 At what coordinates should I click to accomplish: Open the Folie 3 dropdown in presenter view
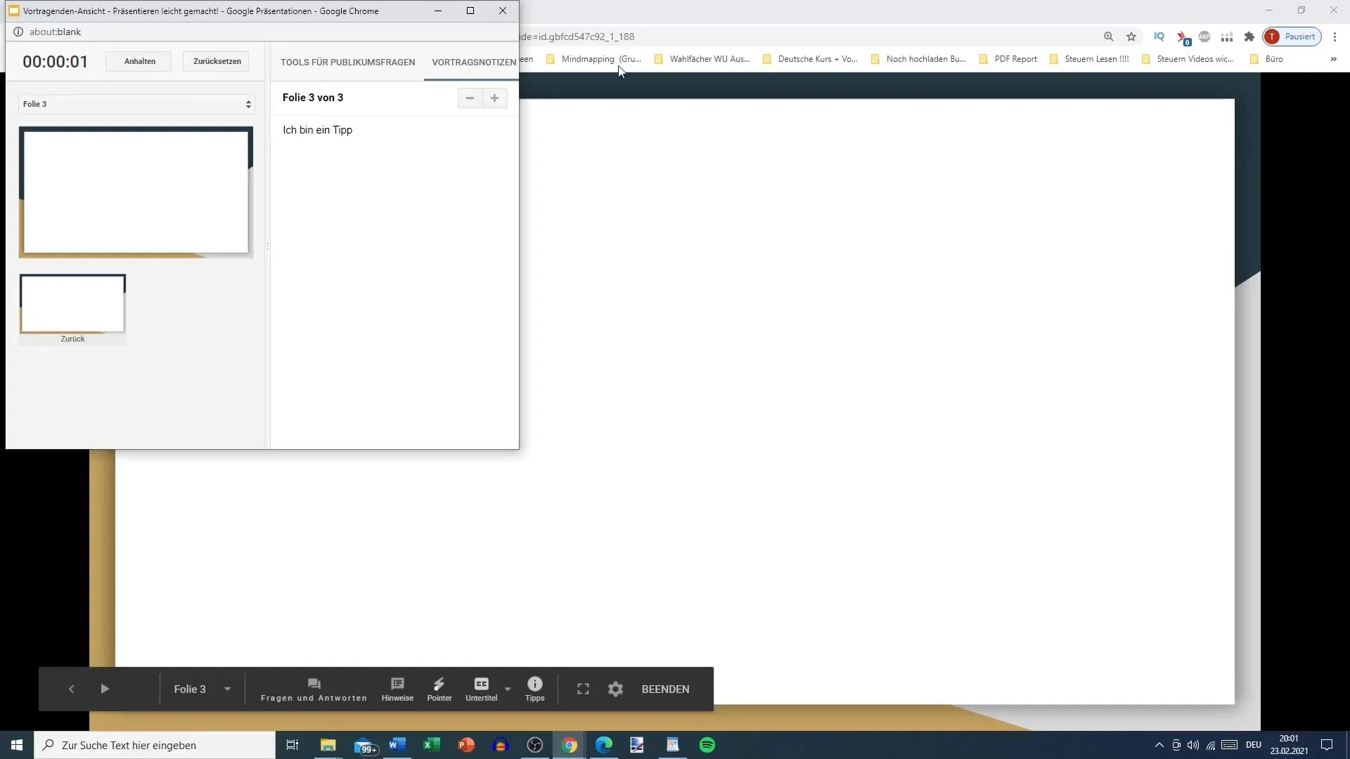pyautogui.click(x=136, y=104)
